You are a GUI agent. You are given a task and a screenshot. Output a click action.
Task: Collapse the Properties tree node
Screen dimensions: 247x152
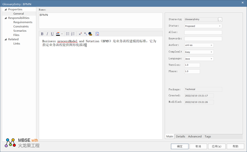tap(6, 9)
